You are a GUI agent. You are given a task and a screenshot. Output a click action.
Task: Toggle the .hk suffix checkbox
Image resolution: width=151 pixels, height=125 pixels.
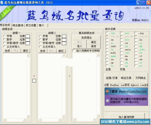pyautogui.click(x=136, y=46)
